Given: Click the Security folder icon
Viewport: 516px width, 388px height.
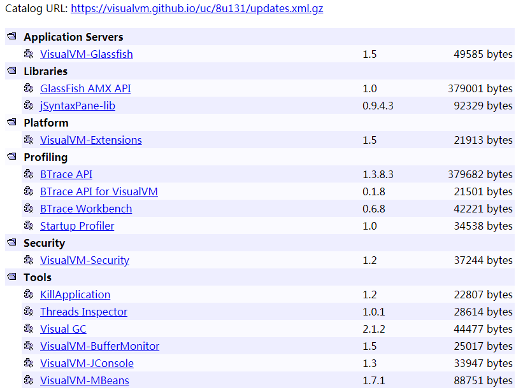Looking at the screenshot, I should (x=12, y=242).
